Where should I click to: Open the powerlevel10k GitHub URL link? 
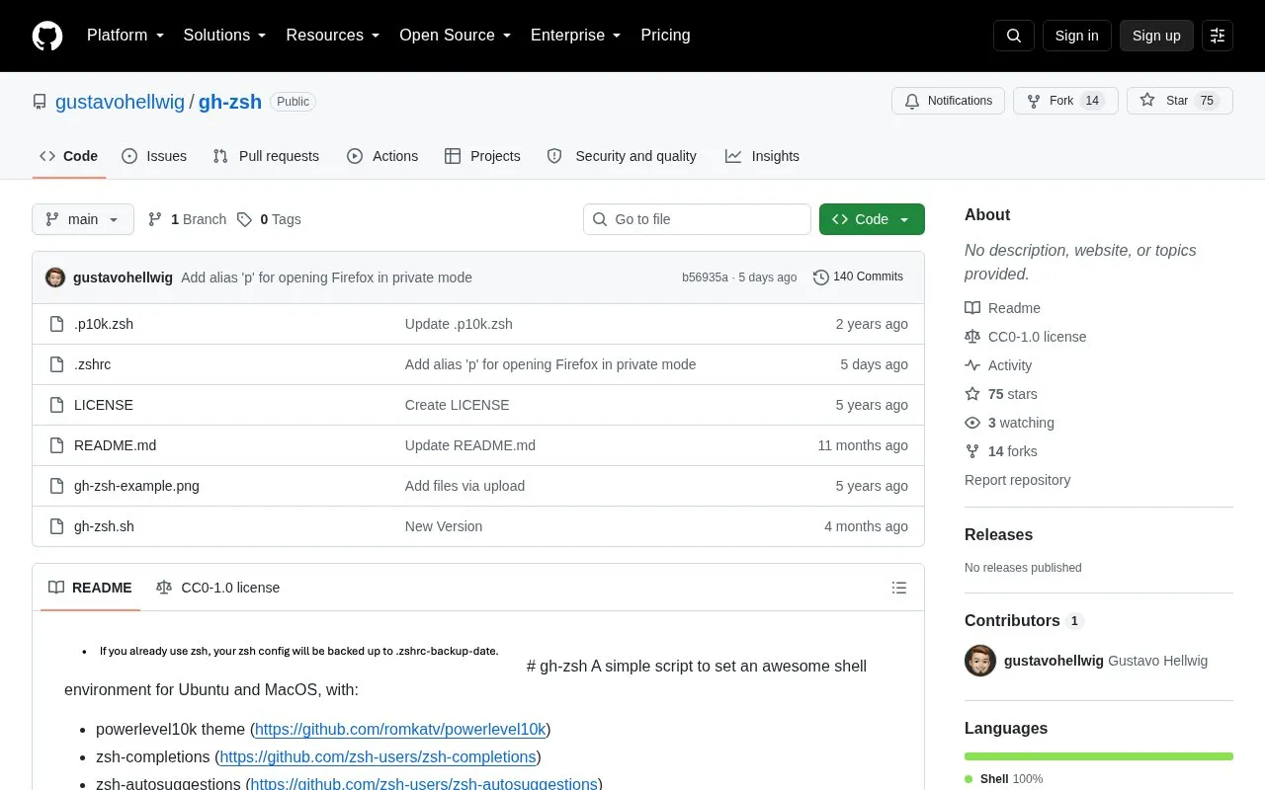tap(400, 729)
